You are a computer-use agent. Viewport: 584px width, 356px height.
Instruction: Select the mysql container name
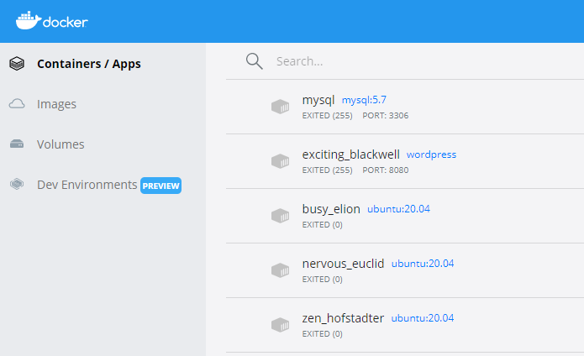click(318, 100)
